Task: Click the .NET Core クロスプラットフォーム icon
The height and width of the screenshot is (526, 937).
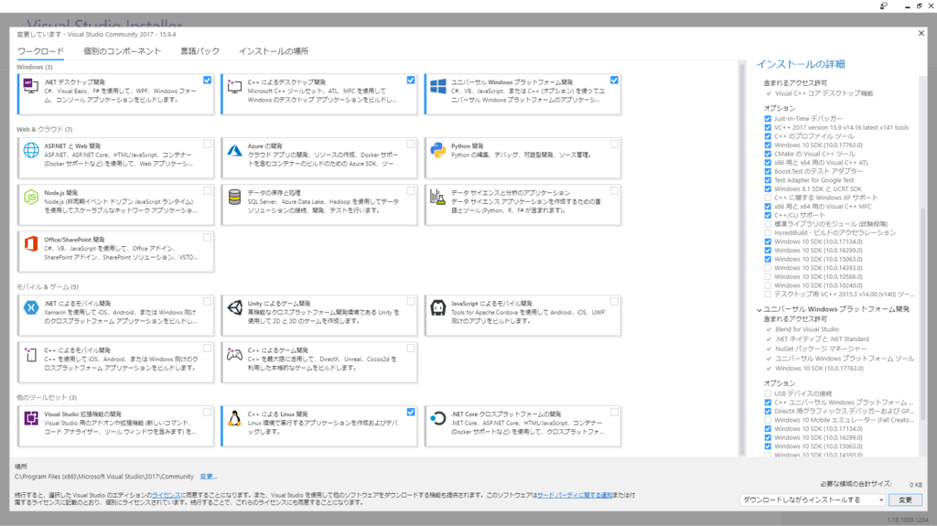Action: coord(438,418)
